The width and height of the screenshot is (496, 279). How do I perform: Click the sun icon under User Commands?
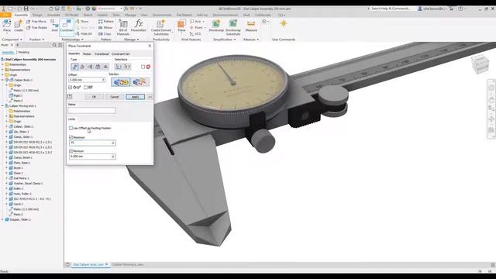pyautogui.click(x=284, y=24)
